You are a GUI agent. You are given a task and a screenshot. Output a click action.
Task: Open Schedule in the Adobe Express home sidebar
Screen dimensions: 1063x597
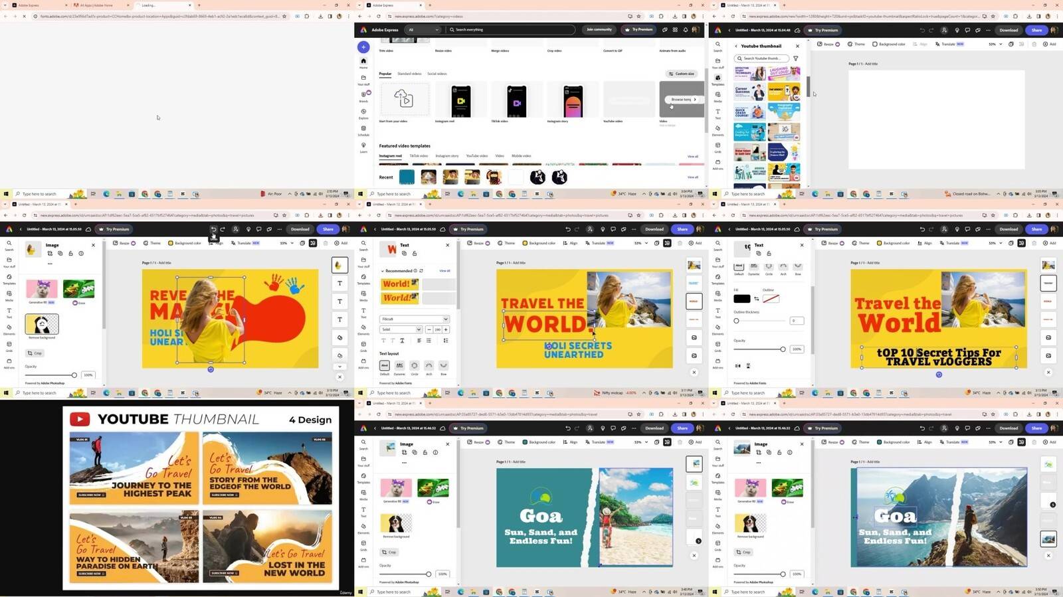click(x=363, y=130)
